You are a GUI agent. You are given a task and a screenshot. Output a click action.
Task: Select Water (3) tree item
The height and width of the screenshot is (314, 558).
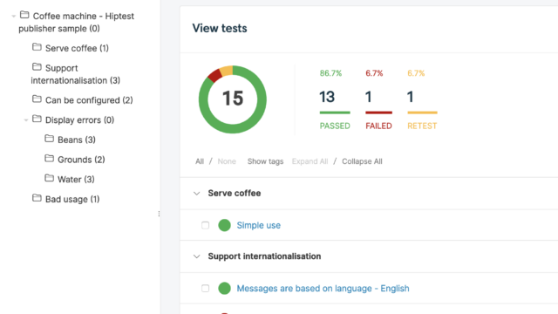point(76,179)
